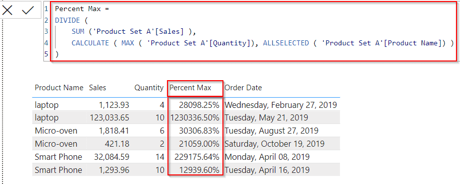
Task: Click into the DAX formula editor
Action: click(x=254, y=31)
